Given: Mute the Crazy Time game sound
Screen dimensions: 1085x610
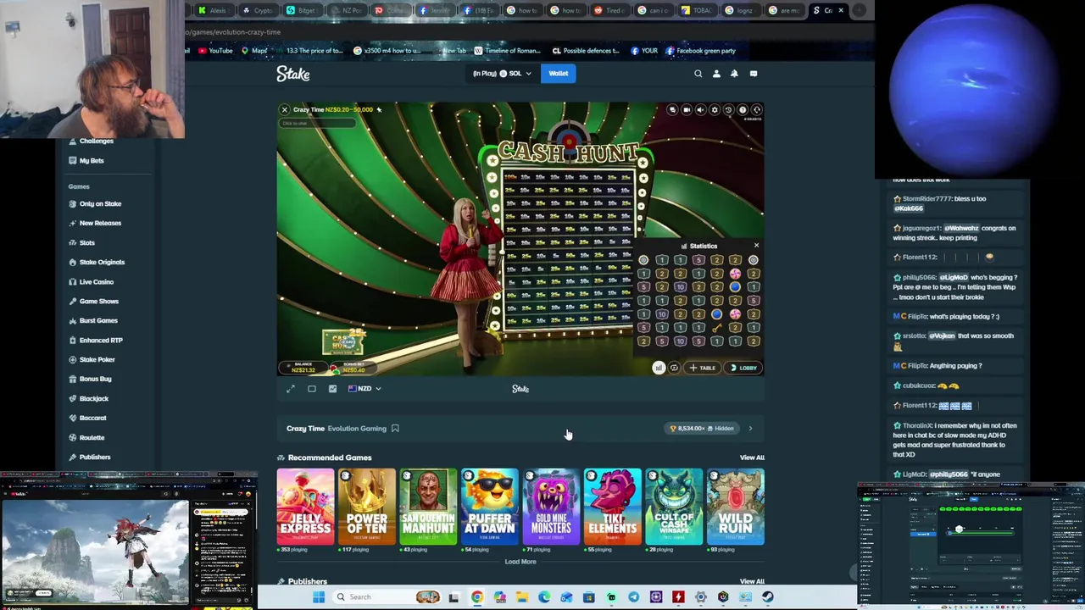Looking at the screenshot, I should pyautogui.click(x=700, y=109).
